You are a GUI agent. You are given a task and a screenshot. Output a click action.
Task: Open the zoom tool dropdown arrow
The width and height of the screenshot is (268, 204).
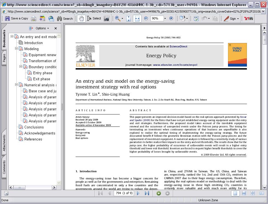122,19
